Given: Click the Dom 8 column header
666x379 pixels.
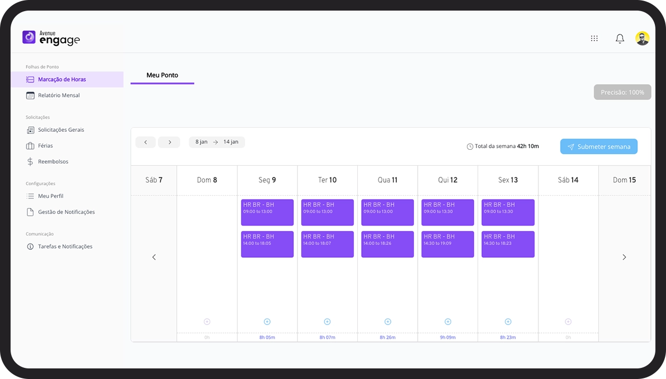Looking at the screenshot, I should point(207,180).
